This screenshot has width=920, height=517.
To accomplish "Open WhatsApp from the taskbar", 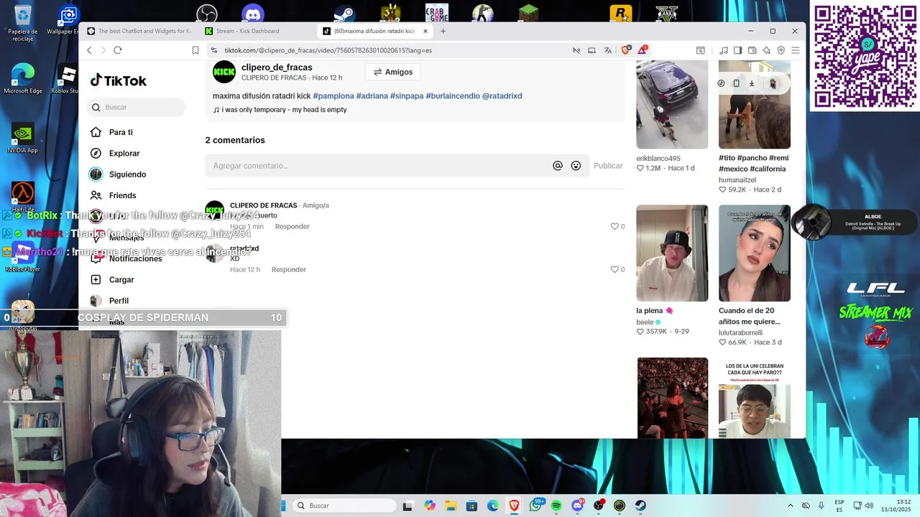I will click(x=535, y=506).
